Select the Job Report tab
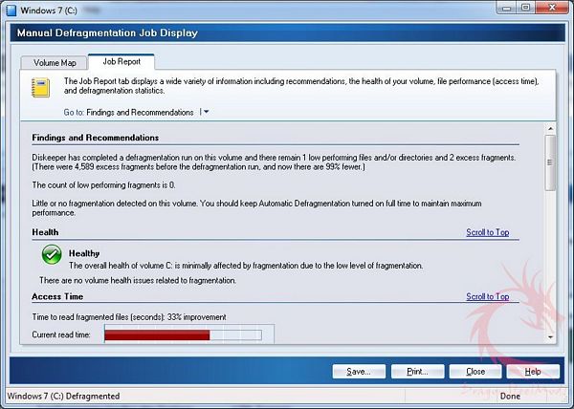This screenshot has height=409, width=574. click(121, 62)
